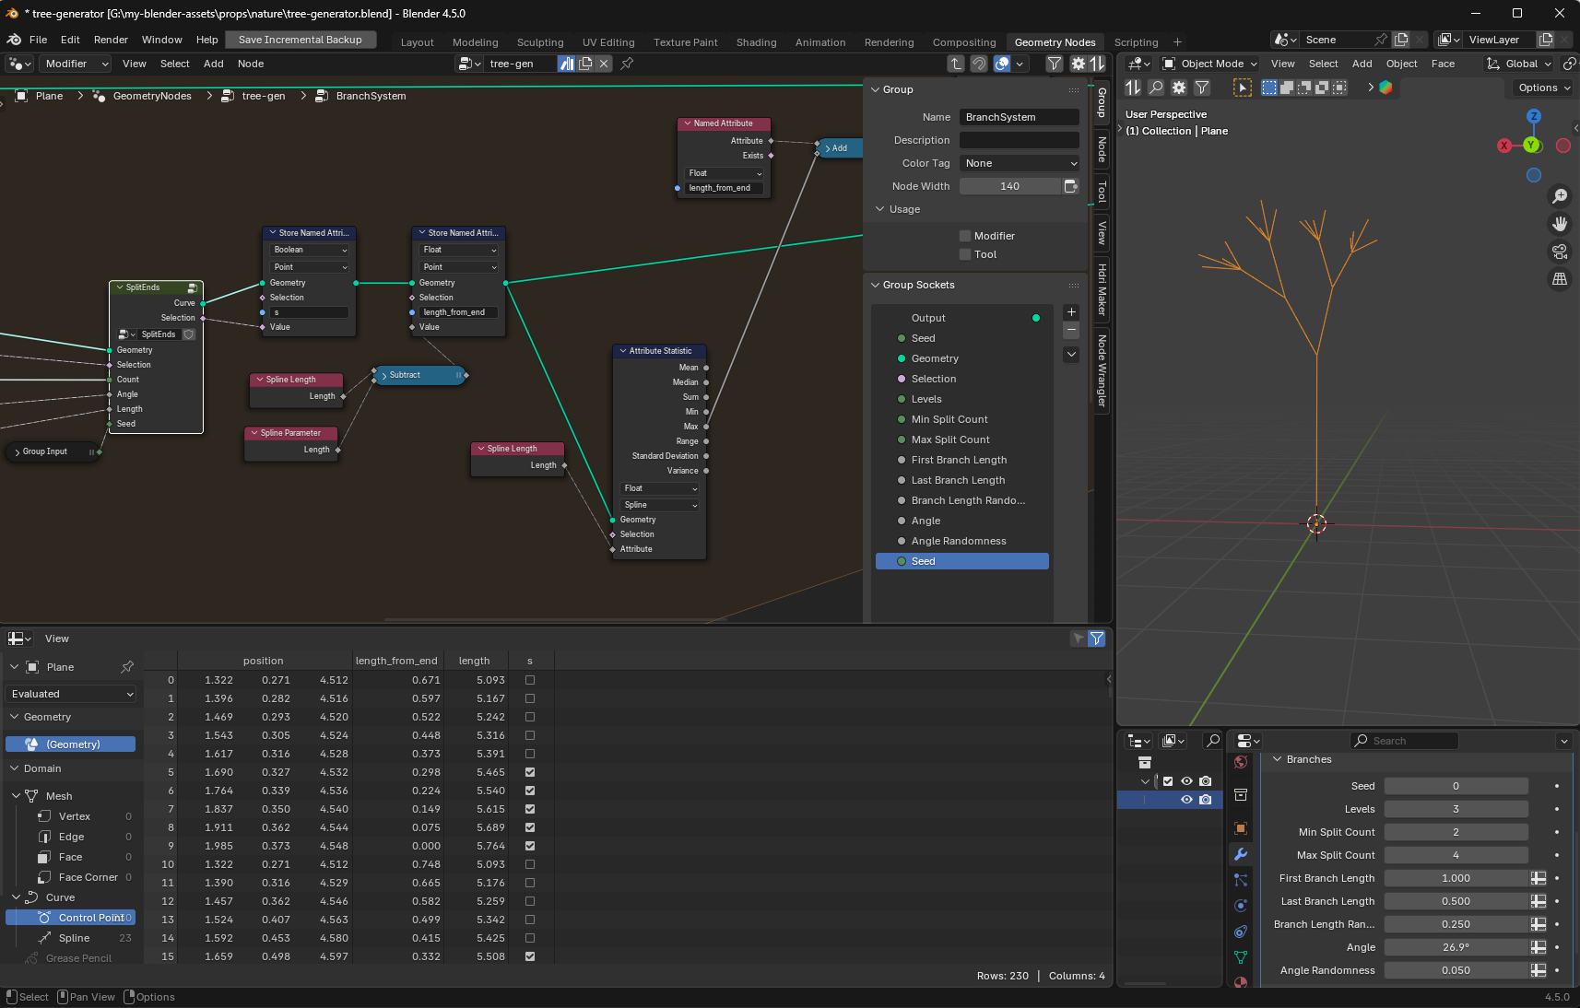Select Control Point domain in spreadsheet

tap(71, 918)
